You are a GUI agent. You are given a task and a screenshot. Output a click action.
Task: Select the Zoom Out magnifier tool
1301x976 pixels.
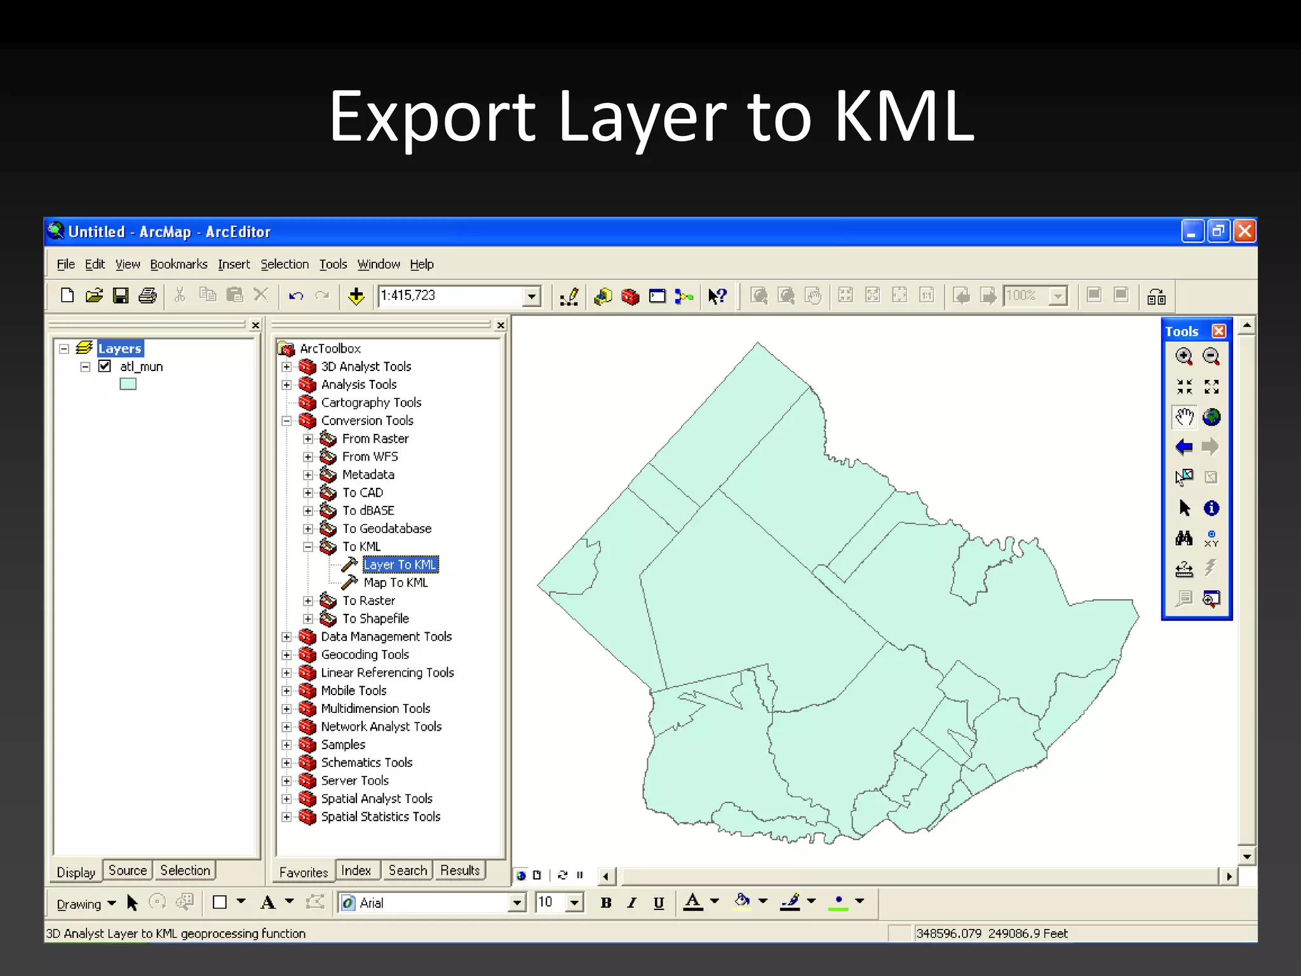pyautogui.click(x=1211, y=356)
